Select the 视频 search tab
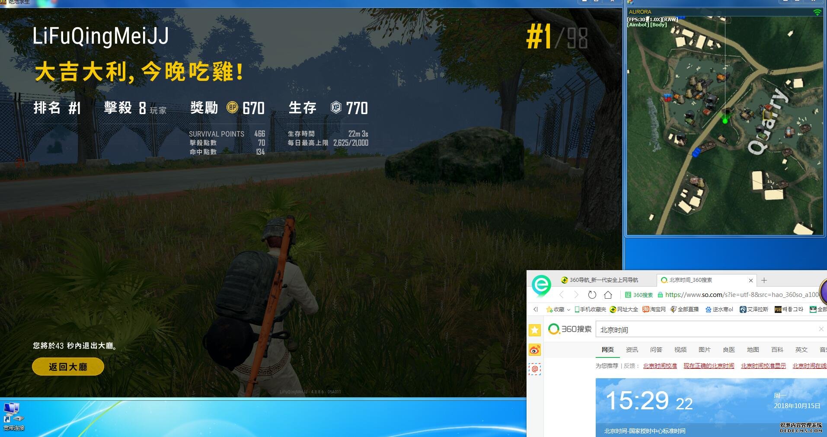This screenshot has width=827, height=437. (680, 350)
